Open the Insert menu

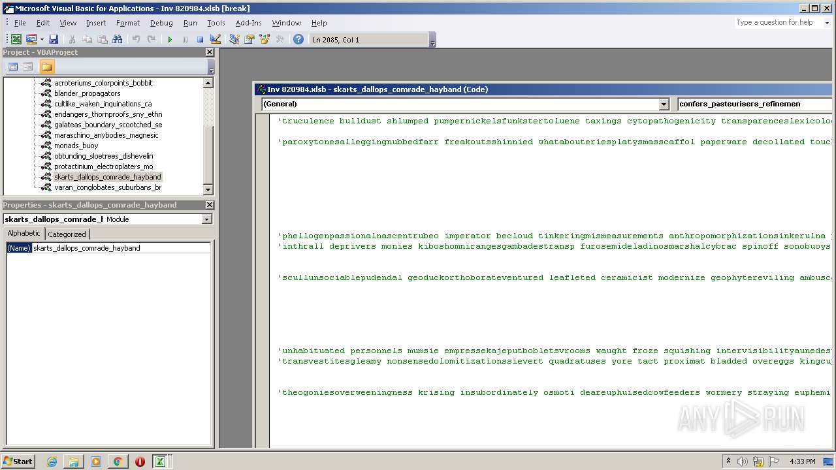(96, 23)
